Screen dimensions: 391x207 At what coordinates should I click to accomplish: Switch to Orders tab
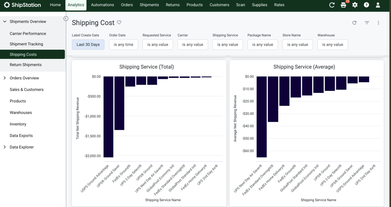click(127, 5)
